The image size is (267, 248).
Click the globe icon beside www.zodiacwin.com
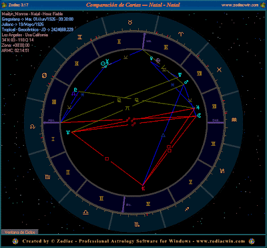(263, 5)
